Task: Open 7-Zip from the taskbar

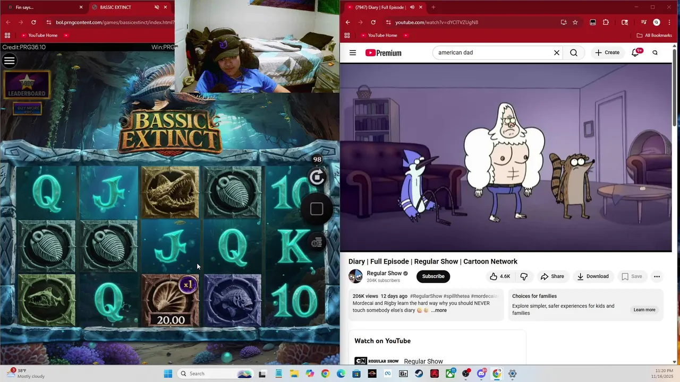Action: (403, 374)
